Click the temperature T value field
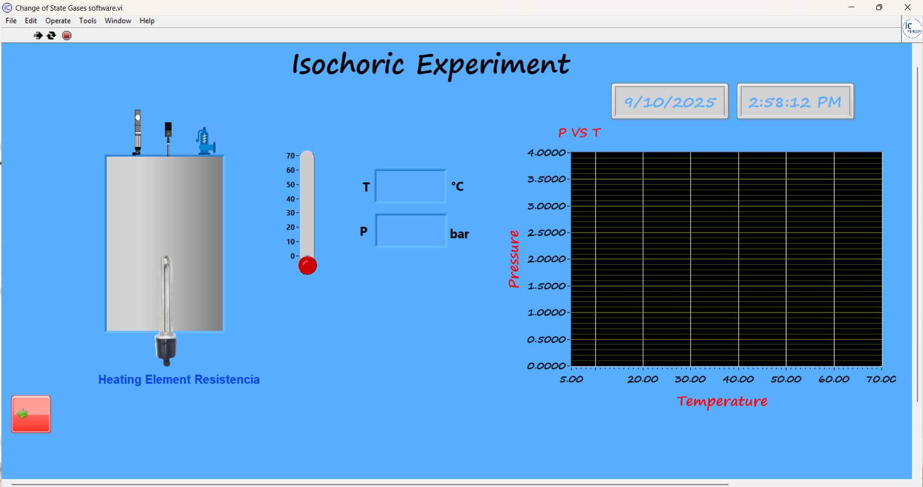The image size is (923, 487). (410, 186)
